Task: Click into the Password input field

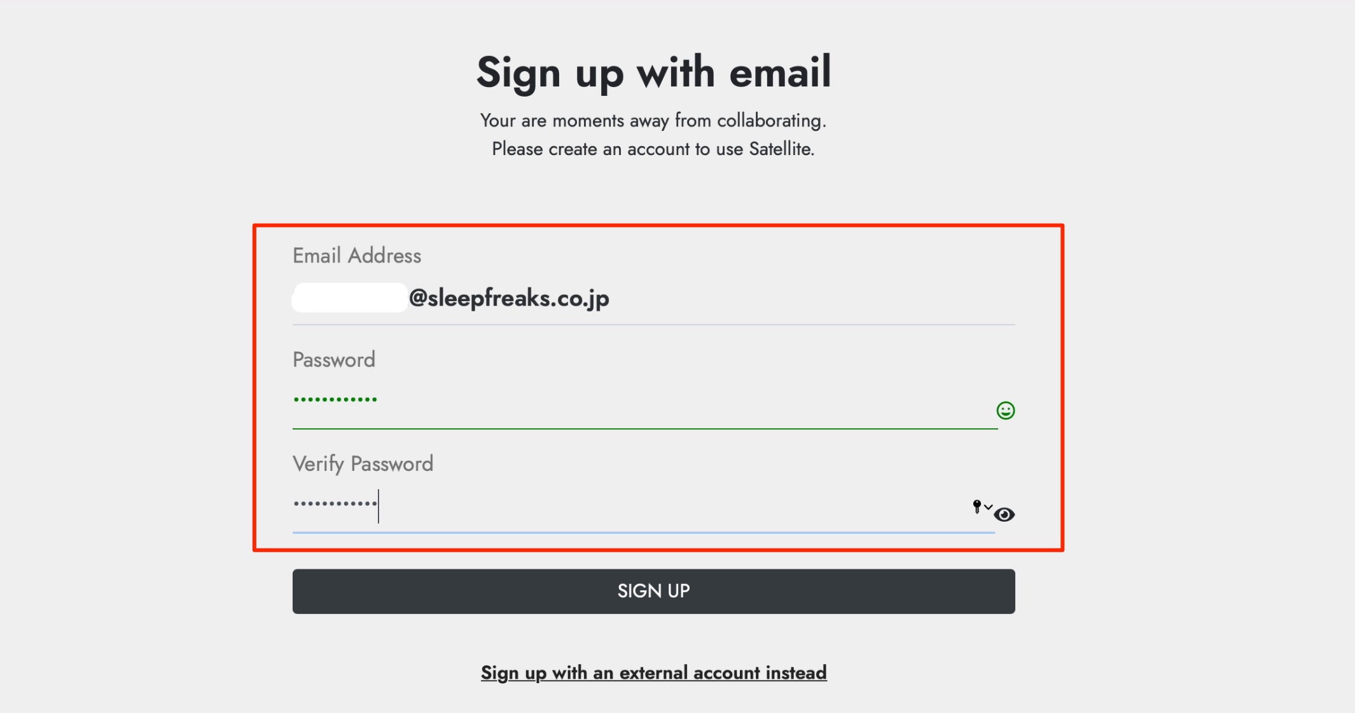Action: click(644, 404)
